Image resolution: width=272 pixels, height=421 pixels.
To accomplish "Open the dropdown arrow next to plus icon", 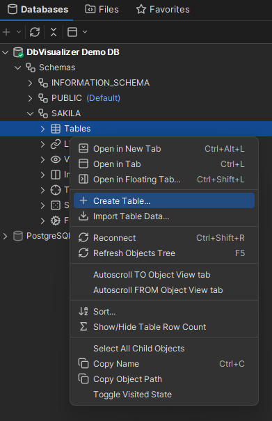I will point(19,32).
